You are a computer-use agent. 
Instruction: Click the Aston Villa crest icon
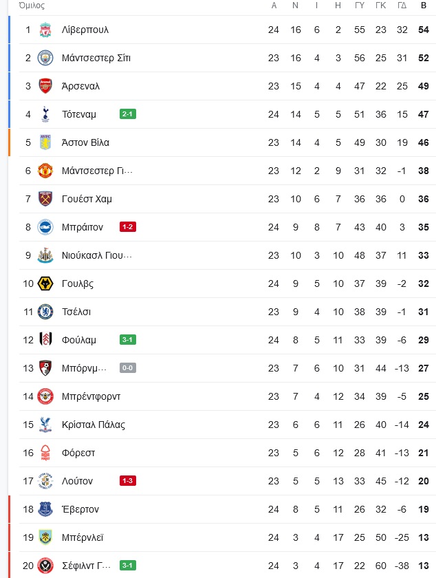(45, 142)
